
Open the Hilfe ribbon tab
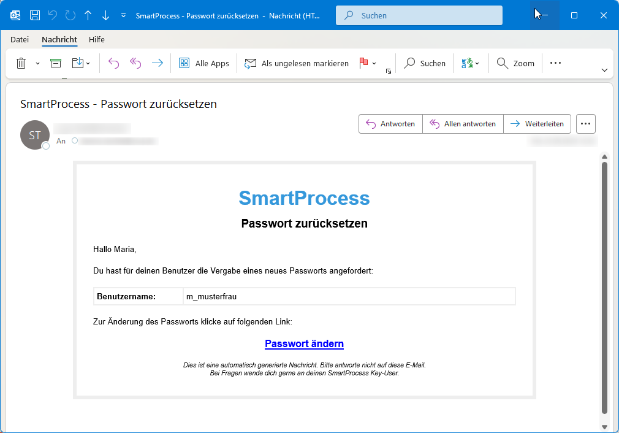click(97, 39)
